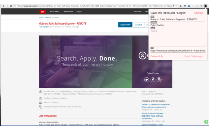The height and width of the screenshot is (130, 209).
Task: Click the salary money icon
Action: tap(40, 103)
